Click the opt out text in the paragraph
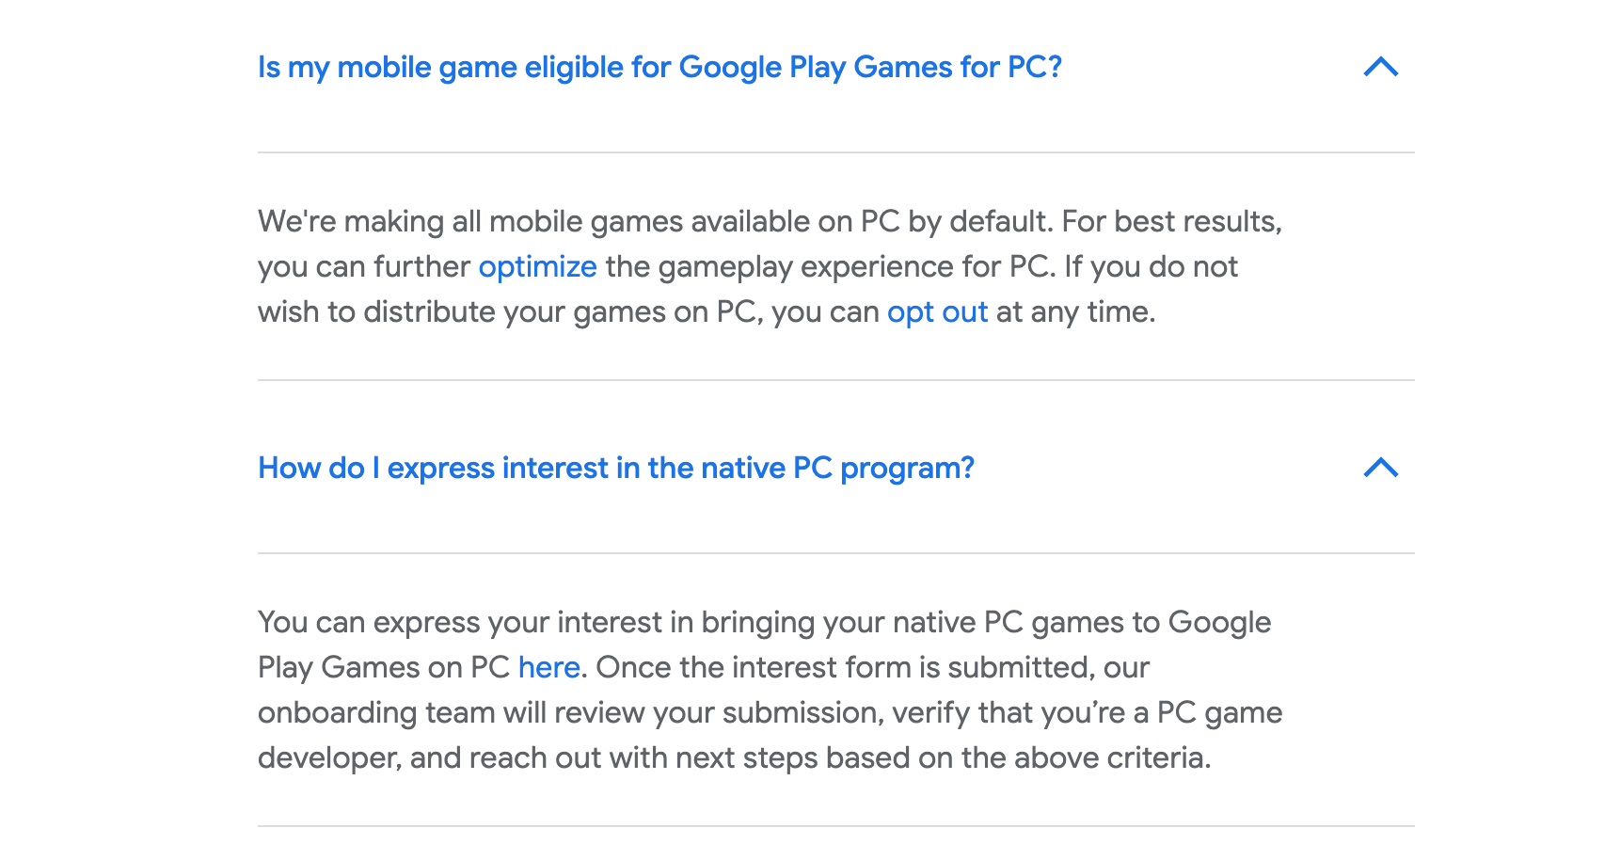The width and height of the screenshot is (1620, 860). pyautogui.click(x=937, y=311)
